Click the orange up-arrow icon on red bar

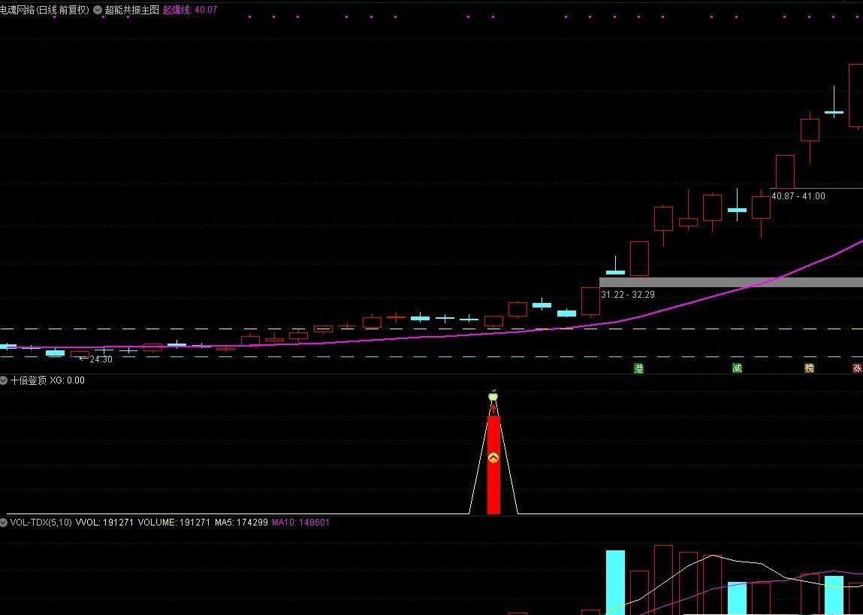click(493, 457)
